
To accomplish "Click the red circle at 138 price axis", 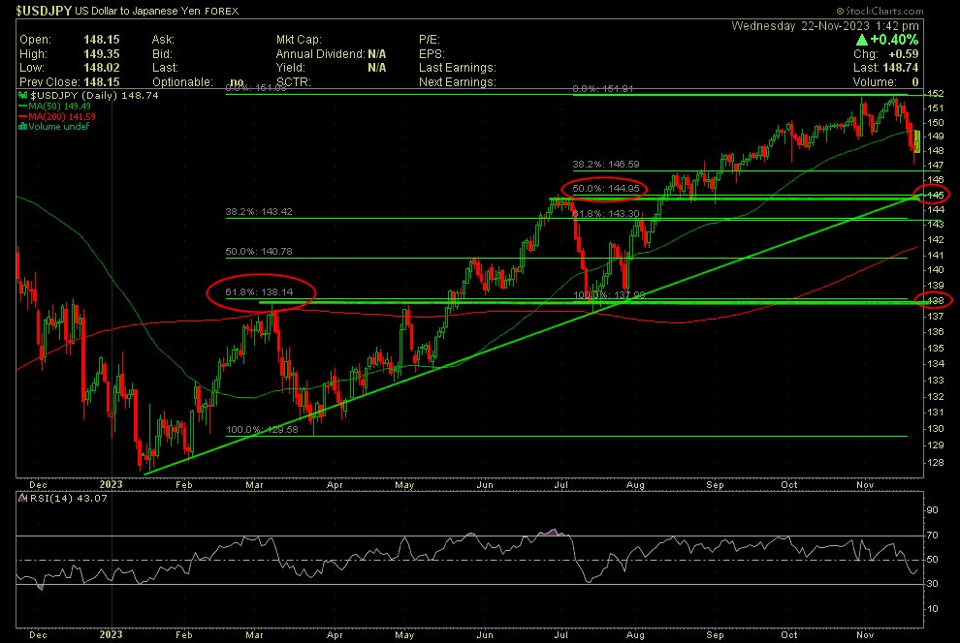I will click(x=940, y=300).
